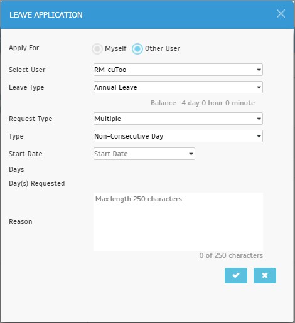This screenshot has width=295, height=323.
Task: Click the RM_cuToo user selection field
Action: pyautogui.click(x=178, y=70)
